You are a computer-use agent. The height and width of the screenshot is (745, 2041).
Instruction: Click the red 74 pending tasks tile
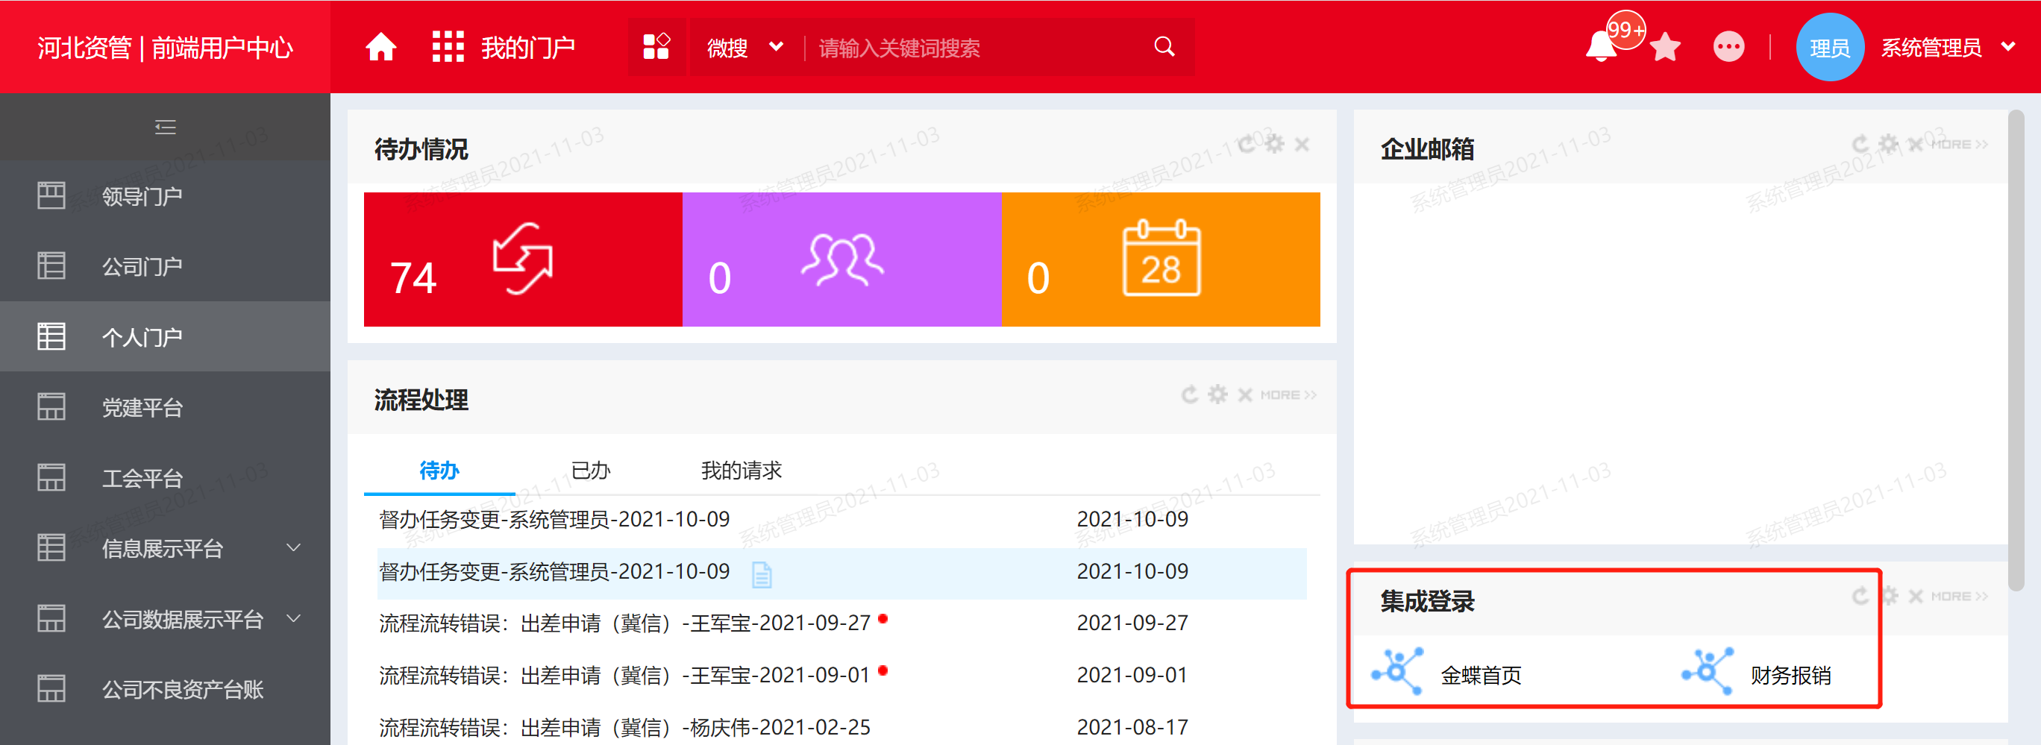[523, 259]
